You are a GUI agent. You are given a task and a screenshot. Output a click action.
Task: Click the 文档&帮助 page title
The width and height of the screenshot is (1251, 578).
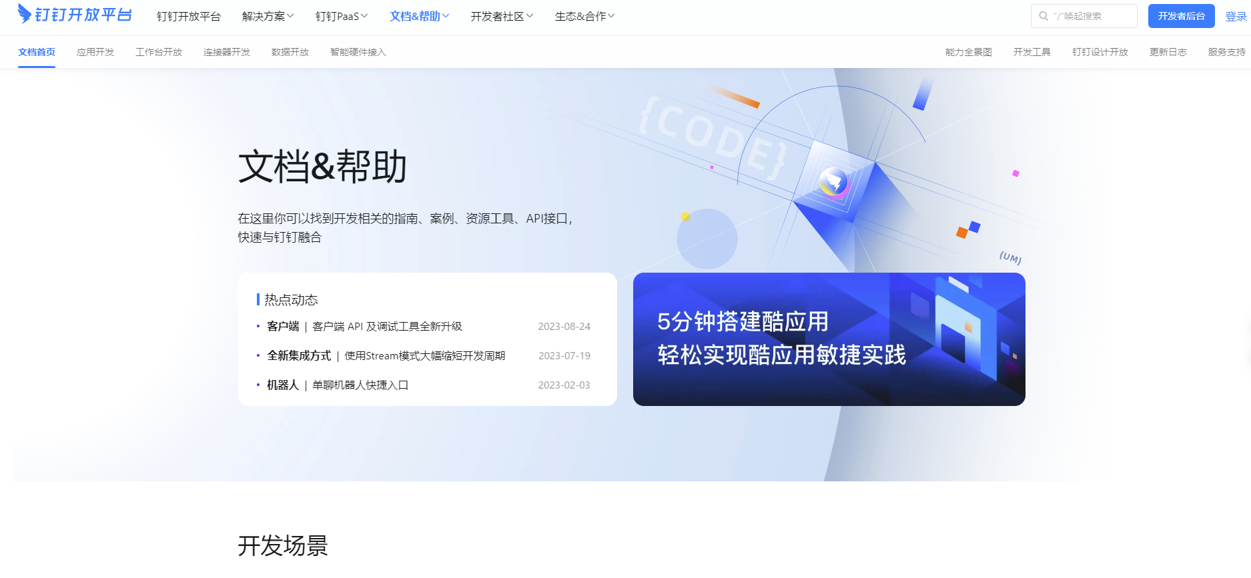pyautogui.click(x=322, y=166)
